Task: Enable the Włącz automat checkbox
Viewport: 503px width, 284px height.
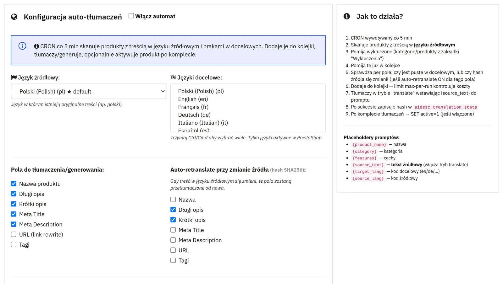Action: 131,16
